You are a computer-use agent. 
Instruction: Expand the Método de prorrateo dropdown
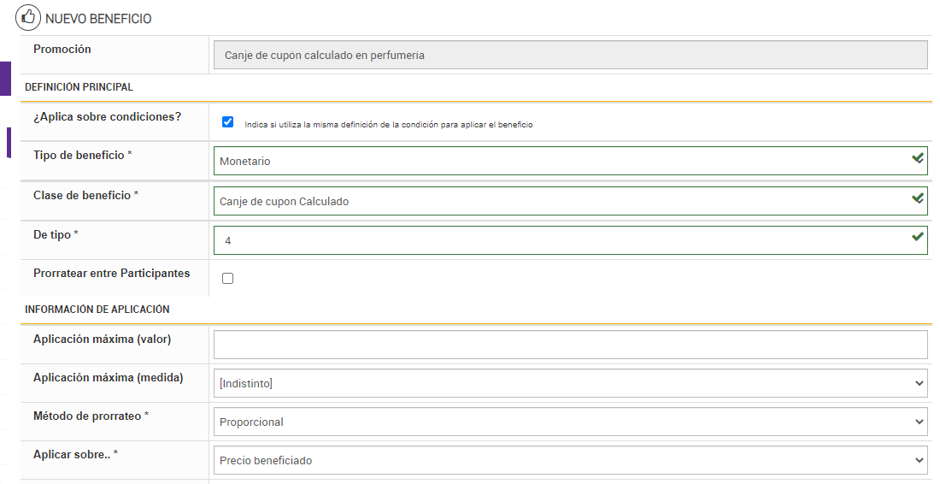pos(570,422)
